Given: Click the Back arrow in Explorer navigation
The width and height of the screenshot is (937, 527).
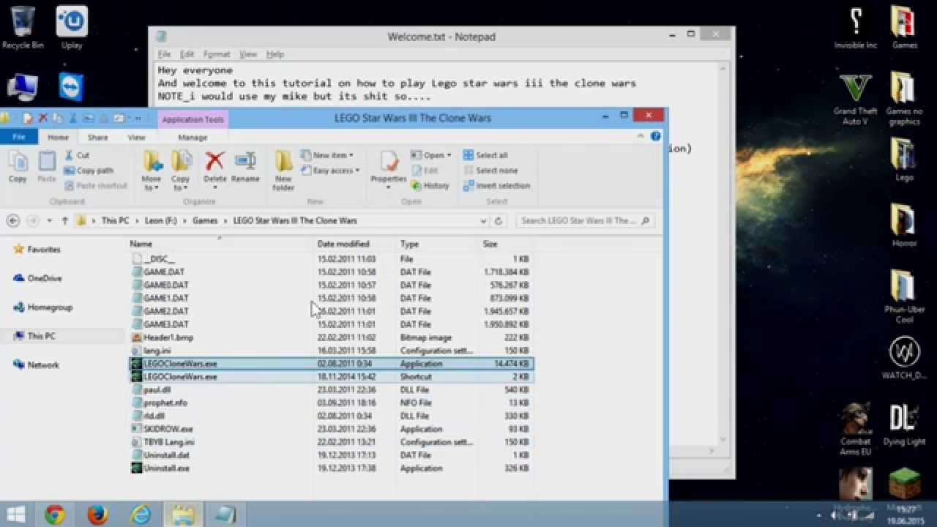Looking at the screenshot, I should pyautogui.click(x=12, y=220).
